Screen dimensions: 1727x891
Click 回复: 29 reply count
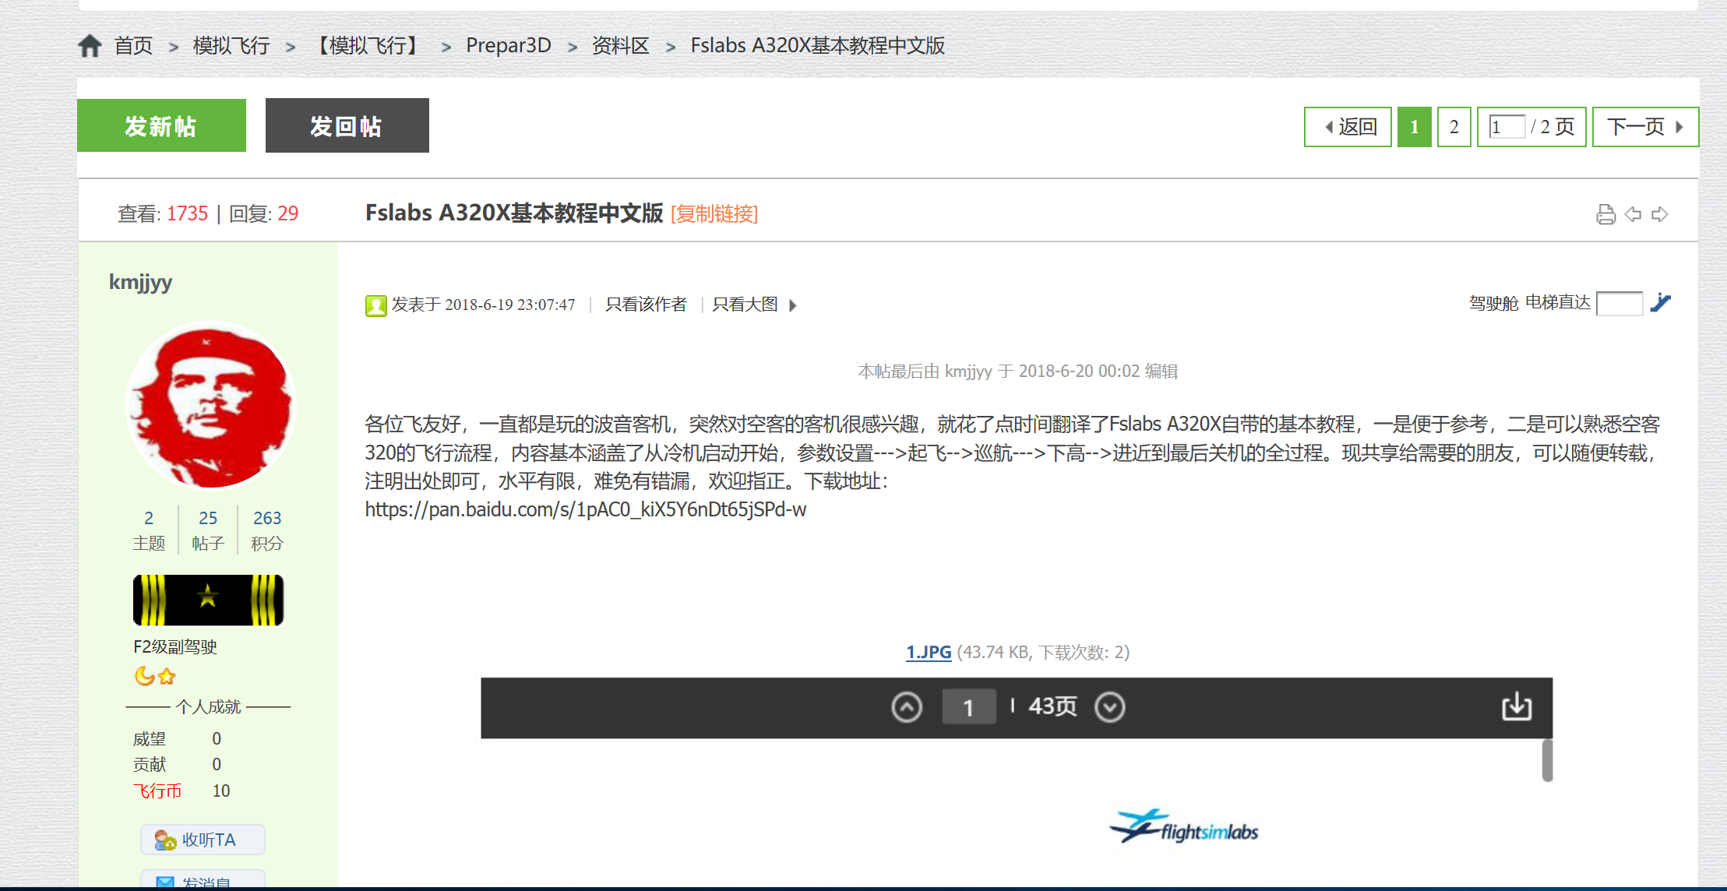(264, 214)
